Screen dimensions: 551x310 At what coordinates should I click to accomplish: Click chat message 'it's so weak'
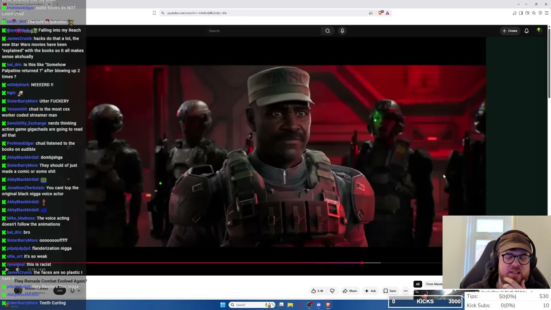(x=36, y=257)
